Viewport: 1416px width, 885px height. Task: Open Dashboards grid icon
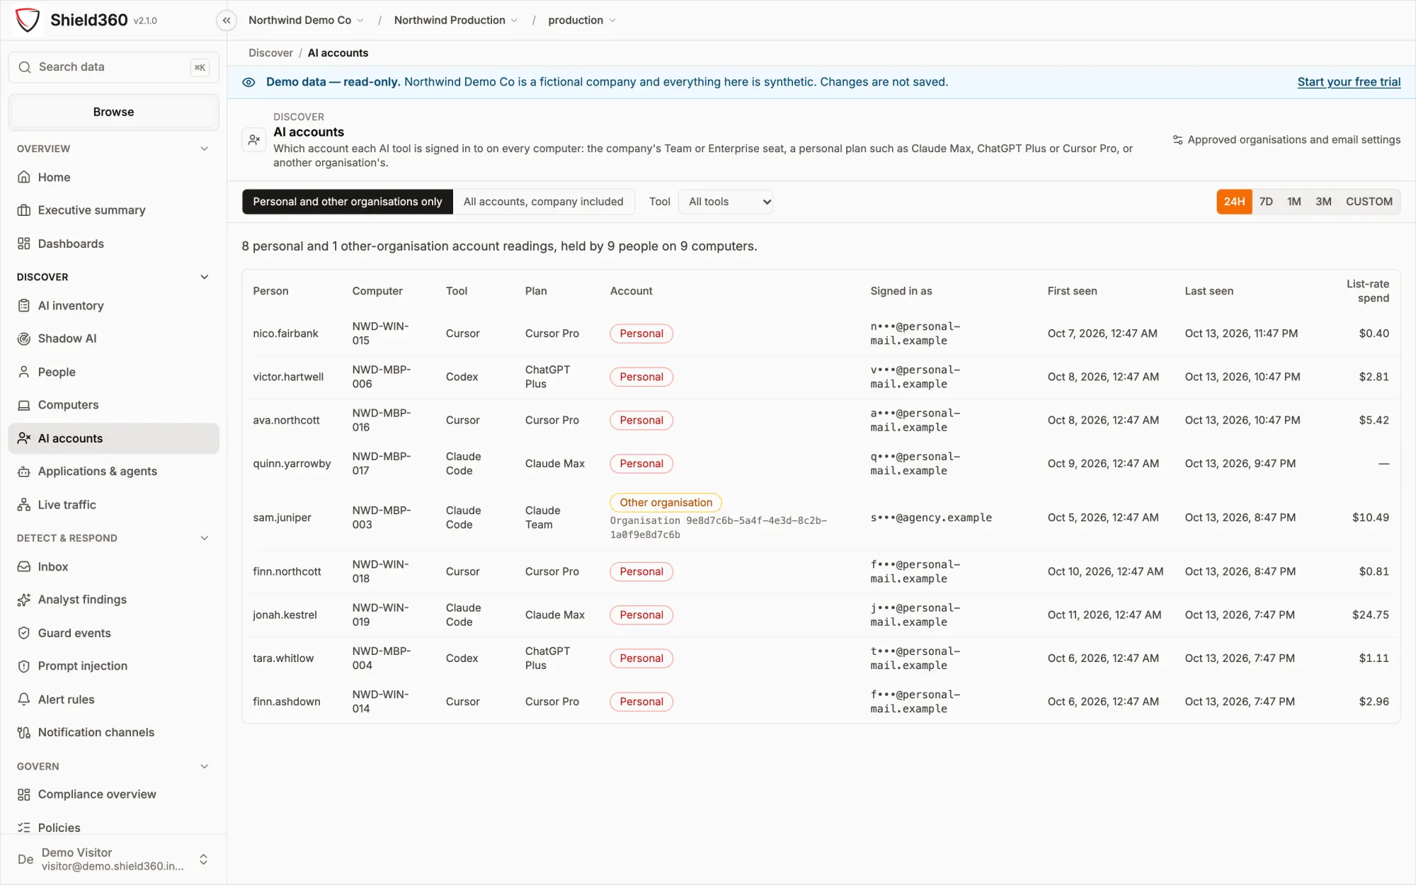[24, 244]
